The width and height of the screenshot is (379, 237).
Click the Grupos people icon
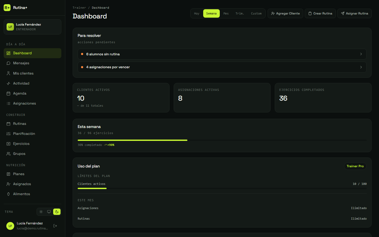click(x=8, y=154)
